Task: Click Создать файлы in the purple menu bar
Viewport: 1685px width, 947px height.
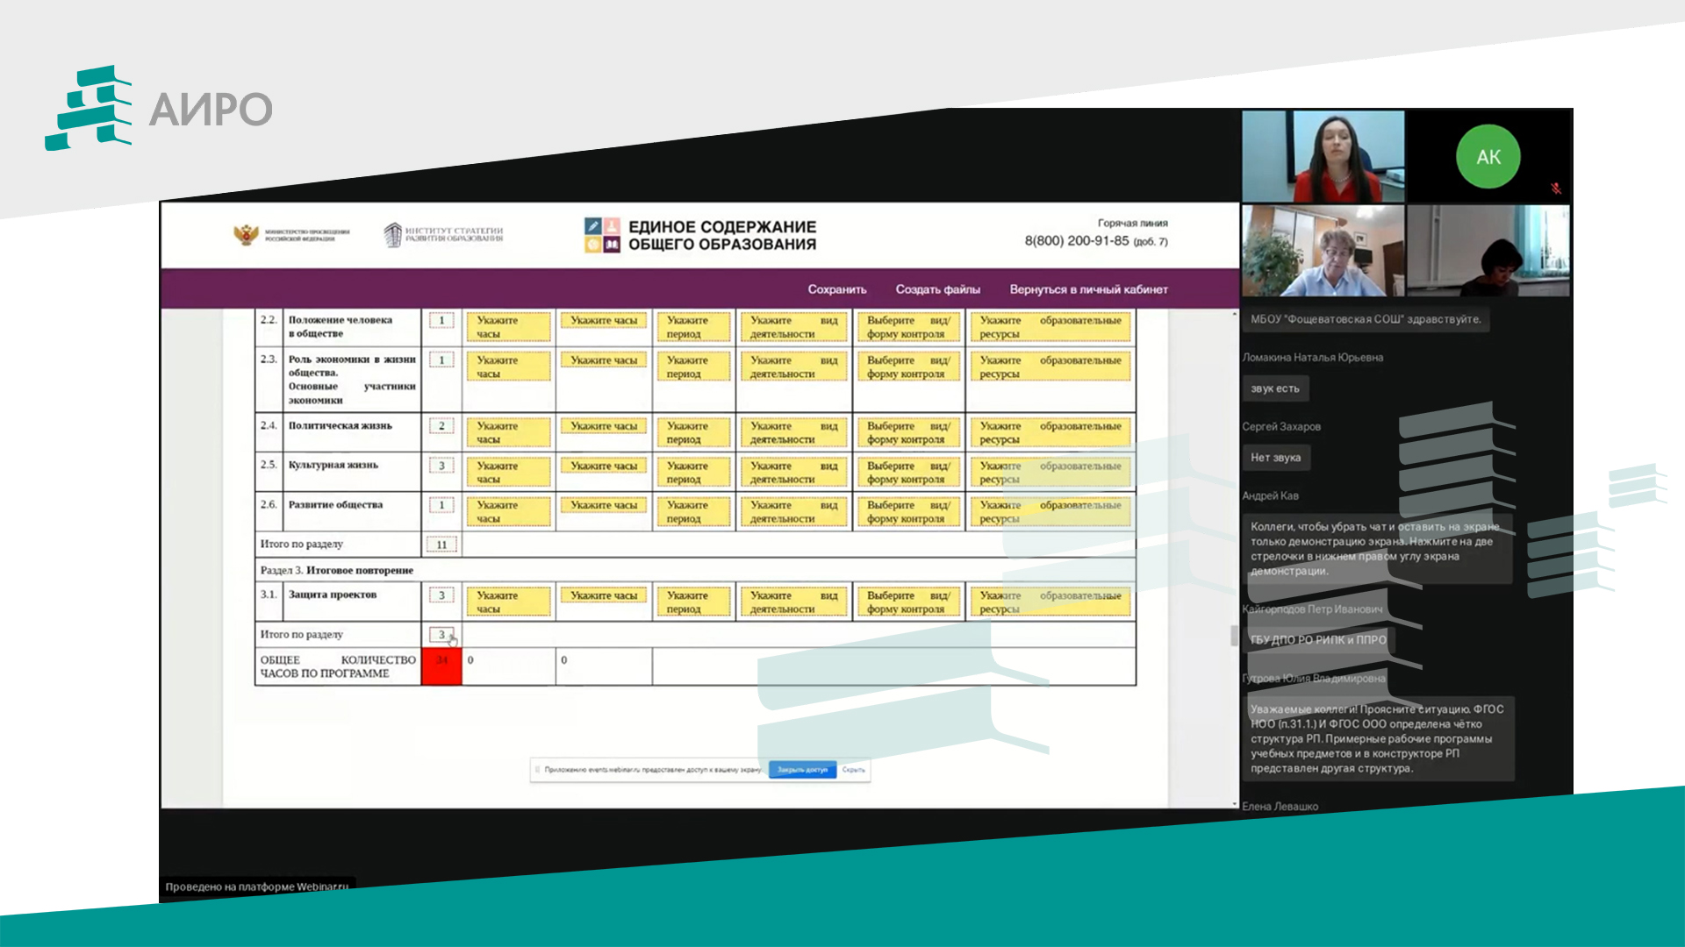Action: pos(937,289)
